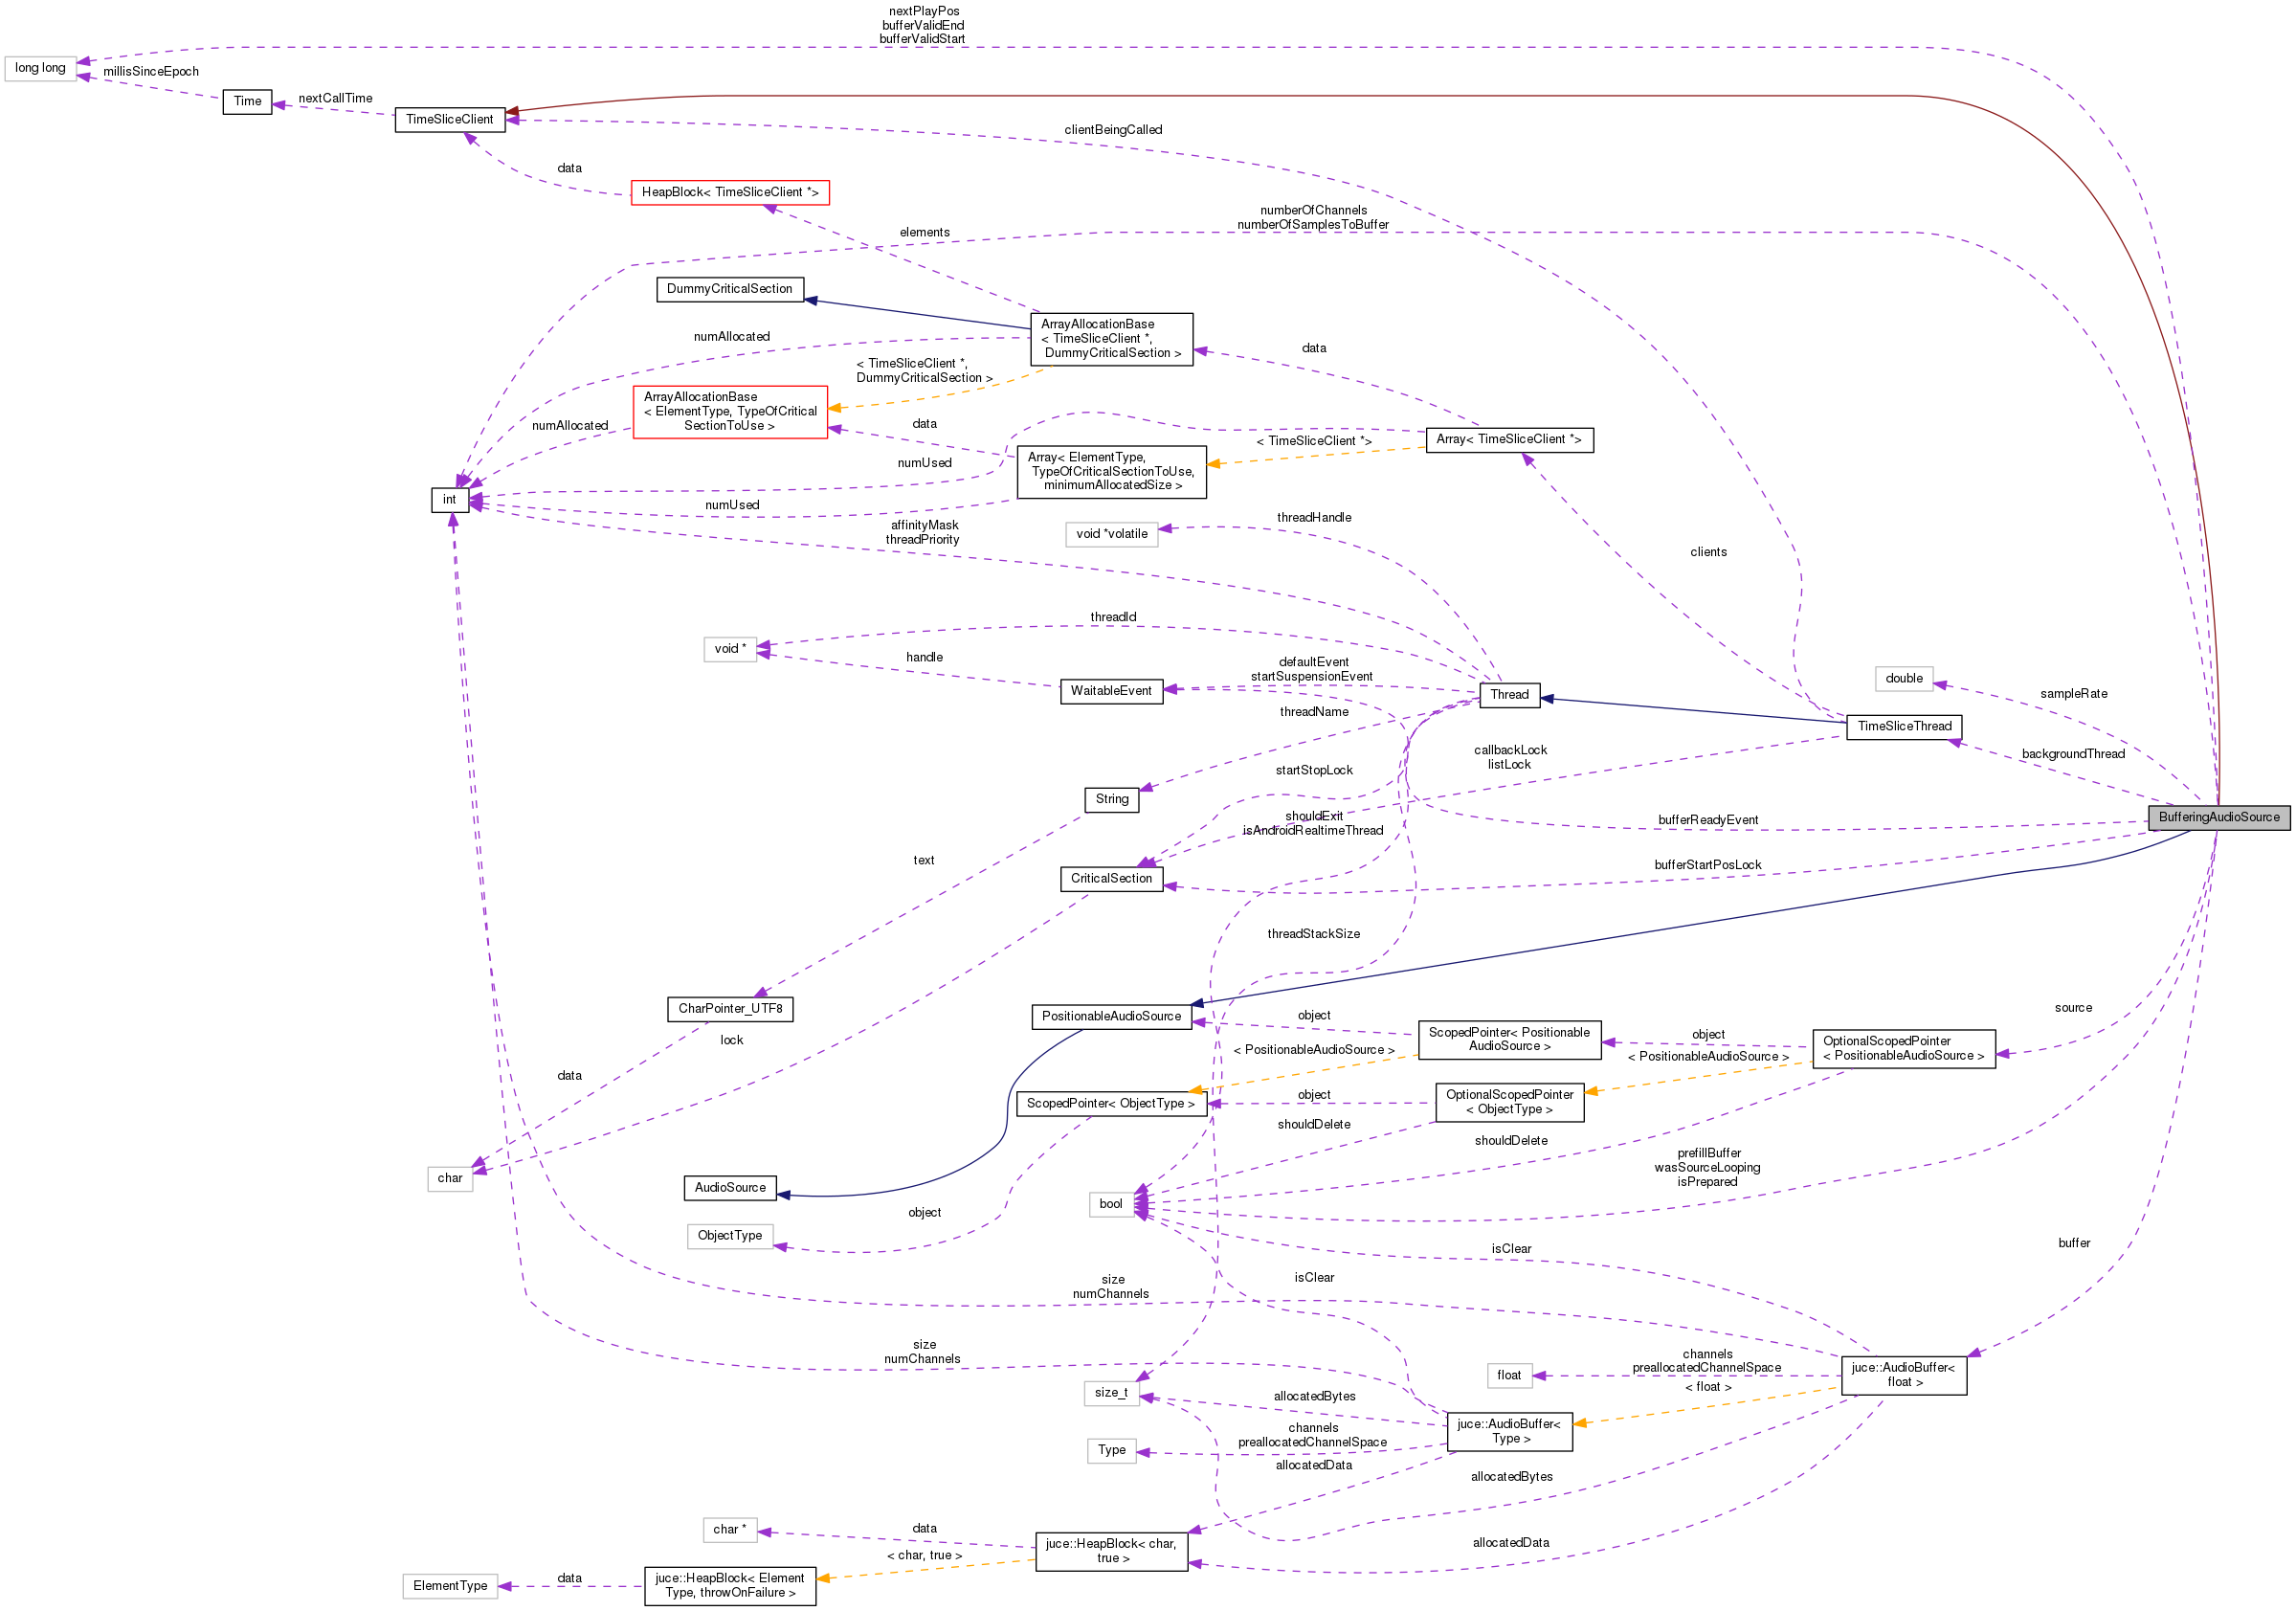This screenshot has width=2296, height=1611.
Task: Select the Type template node
Action: coord(1111,1451)
